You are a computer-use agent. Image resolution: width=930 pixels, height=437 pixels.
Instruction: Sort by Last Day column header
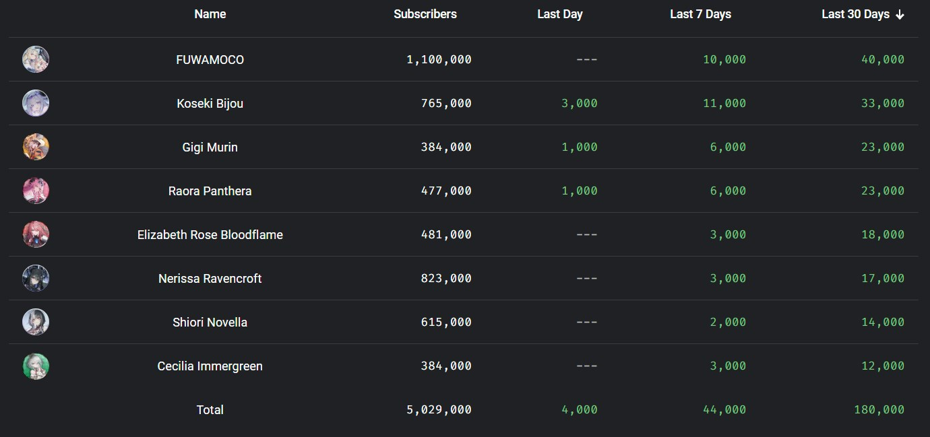560,14
